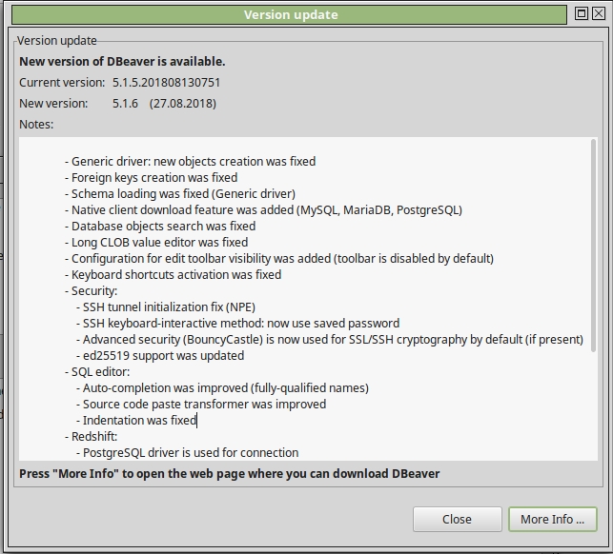
Task: Click the 'Current version:' label
Action: click(x=62, y=83)
